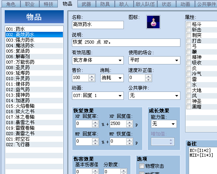This screenshot has height=174, width=217.
Task: Select item 014:加速药 in the list
Action: (x=34, y=101)
